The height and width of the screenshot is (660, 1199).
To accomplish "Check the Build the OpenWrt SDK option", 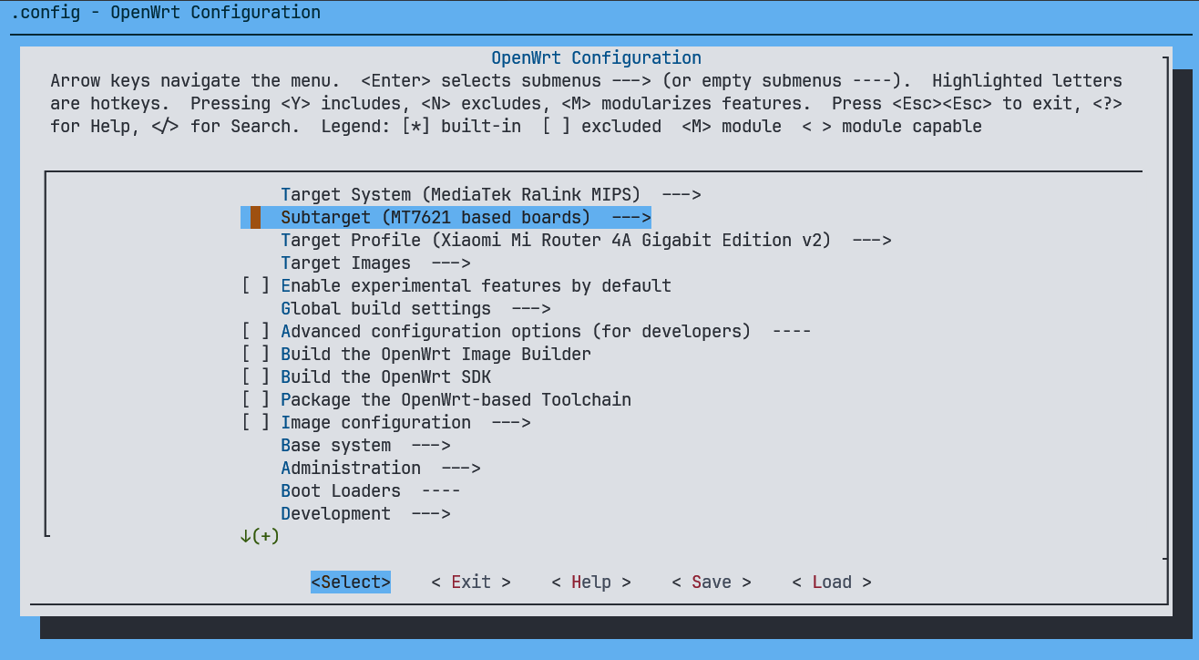I will (256, 377).
